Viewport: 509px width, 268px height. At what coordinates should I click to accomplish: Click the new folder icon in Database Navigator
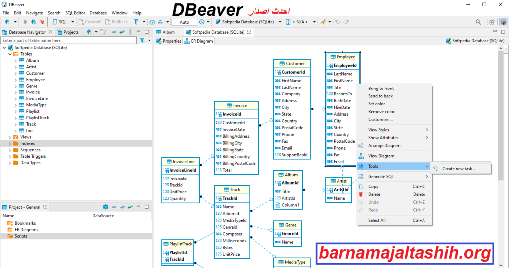tap(103, 32)
